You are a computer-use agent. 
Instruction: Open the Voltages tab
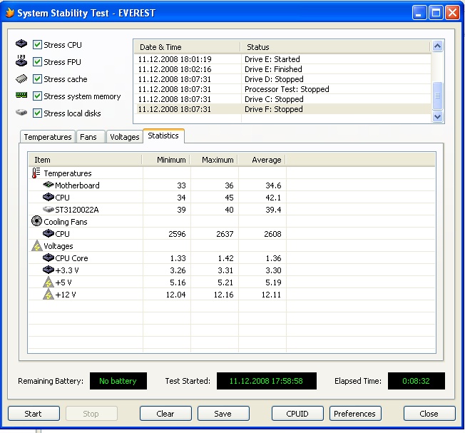click(124, 137)
